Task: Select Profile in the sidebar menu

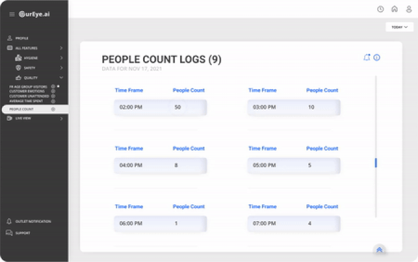Action: tap(21, 38)
